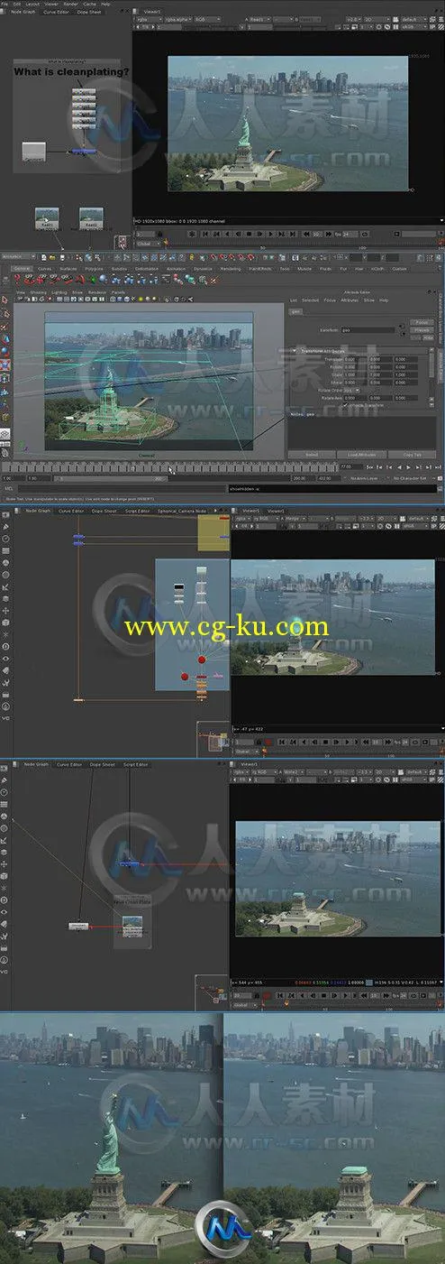The width and height of the screenshot is (445, 1264).
Task: Select Polygons shelf tab in Maya
Action: (94, 268)
